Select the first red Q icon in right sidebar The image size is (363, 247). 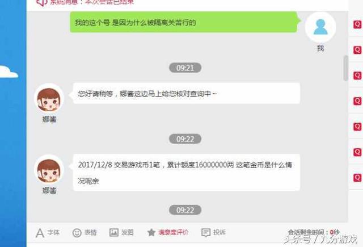click(x=357, y=24)
